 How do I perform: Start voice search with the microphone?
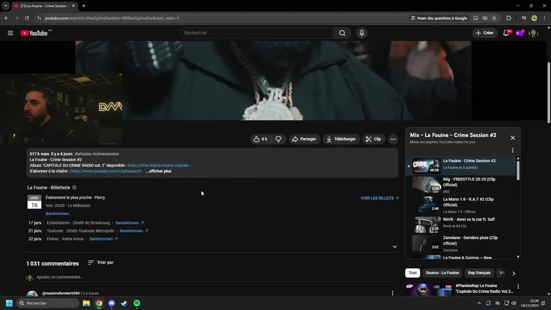(362, 33)
